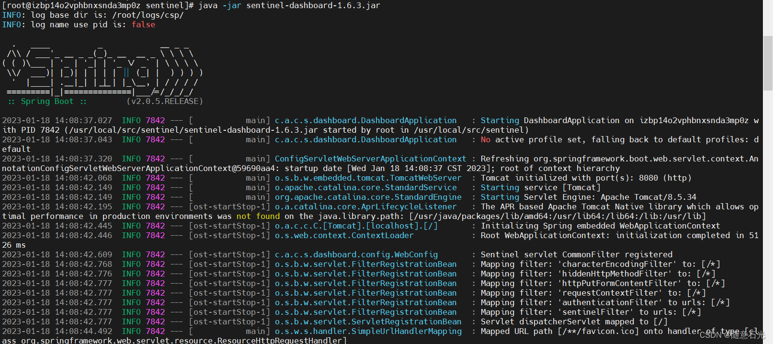Click timestamp 14:08:42.776

point(83,274)
